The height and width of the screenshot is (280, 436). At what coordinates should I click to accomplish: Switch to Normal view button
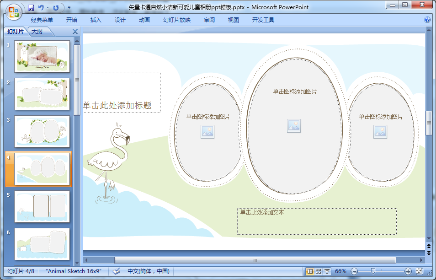tap(310, 271)
